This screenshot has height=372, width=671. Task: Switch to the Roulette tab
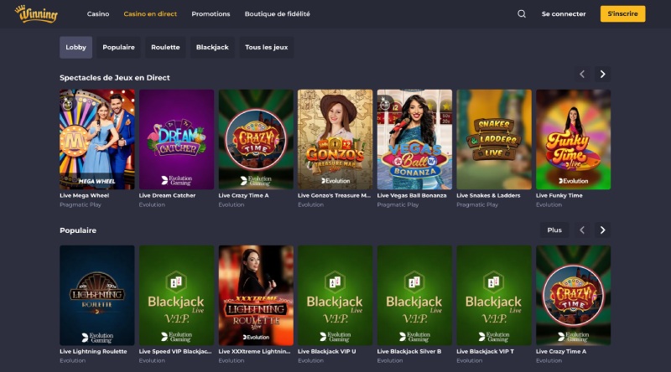(x=165, y=48)
